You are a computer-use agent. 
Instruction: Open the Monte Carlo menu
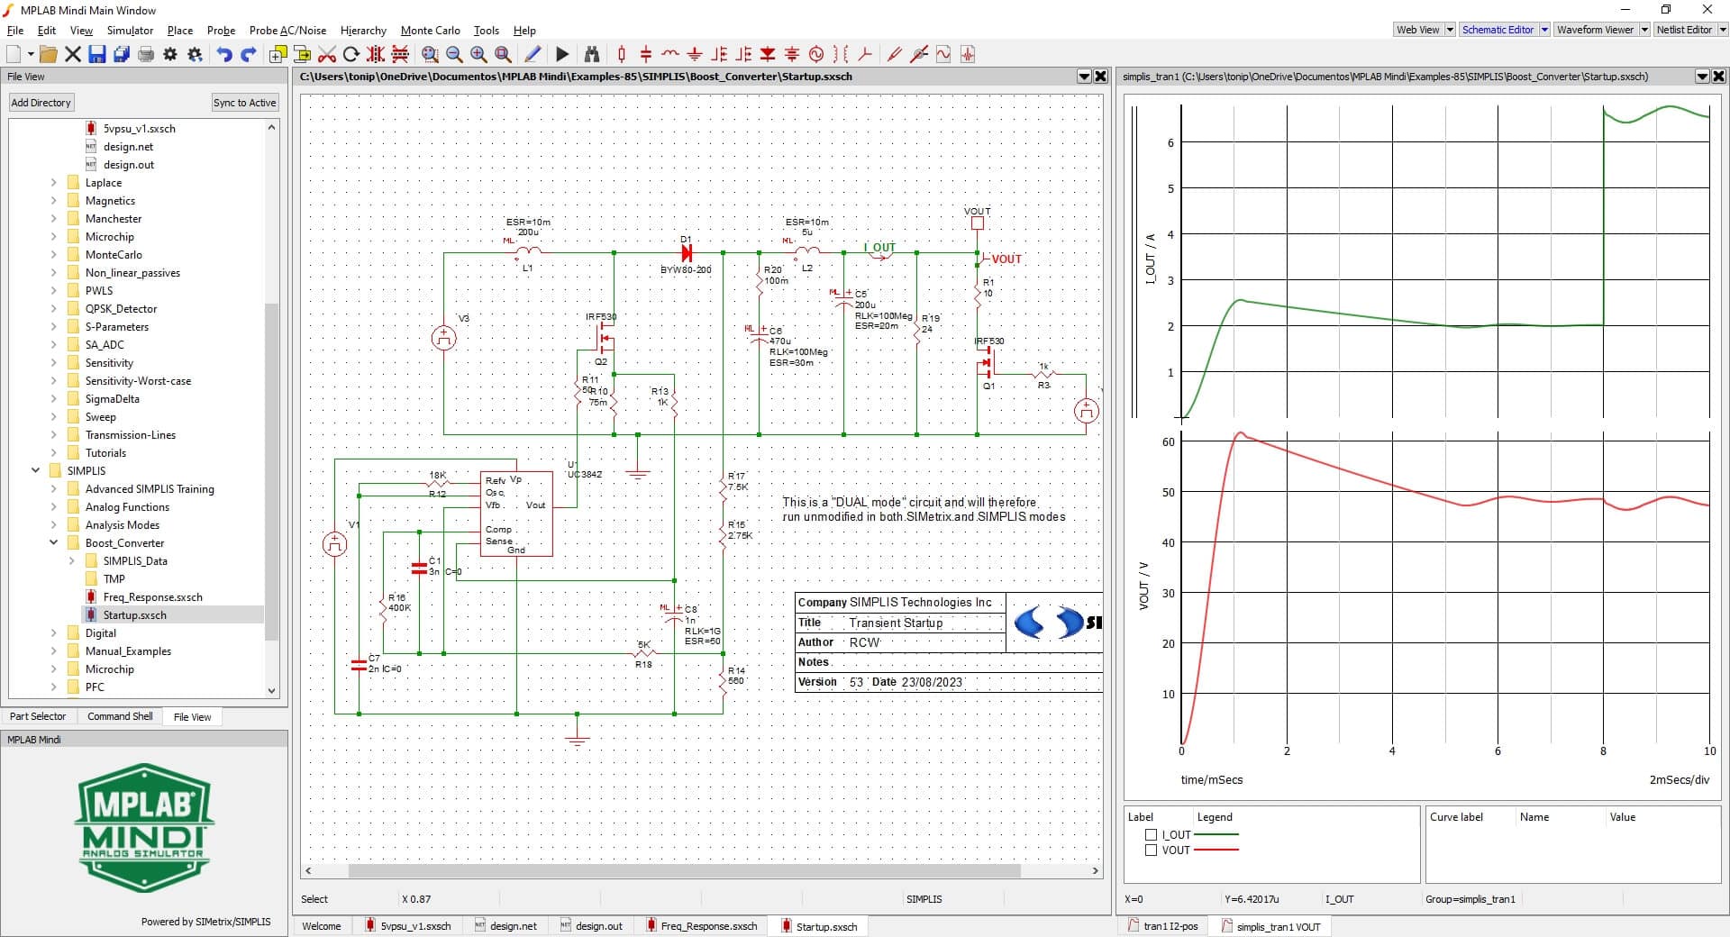(x=430, y=31)
